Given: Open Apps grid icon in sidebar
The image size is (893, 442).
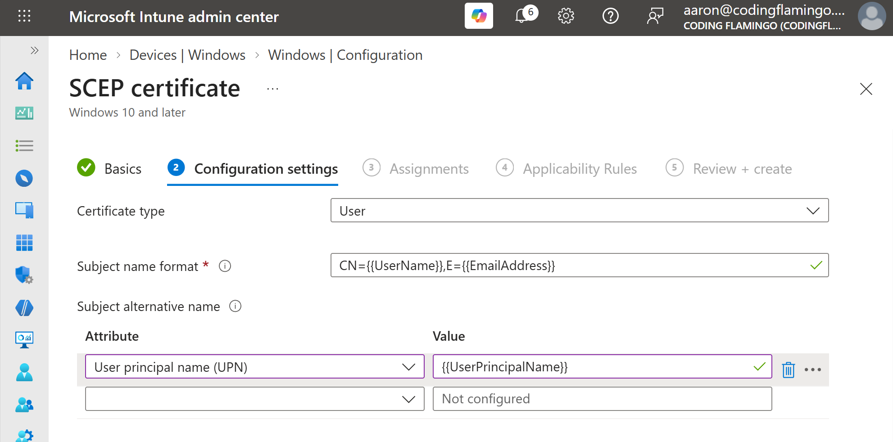Looking at the screenshot, I should pyautogui.click(x=24, y=243).
